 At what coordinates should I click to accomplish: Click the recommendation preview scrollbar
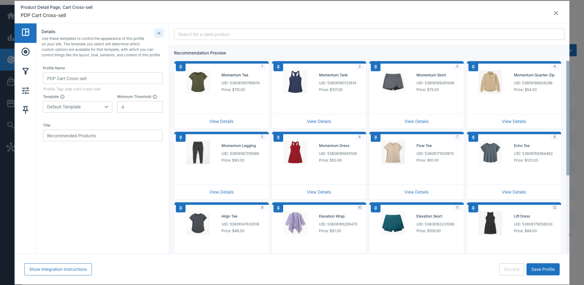tap(568, 118)
